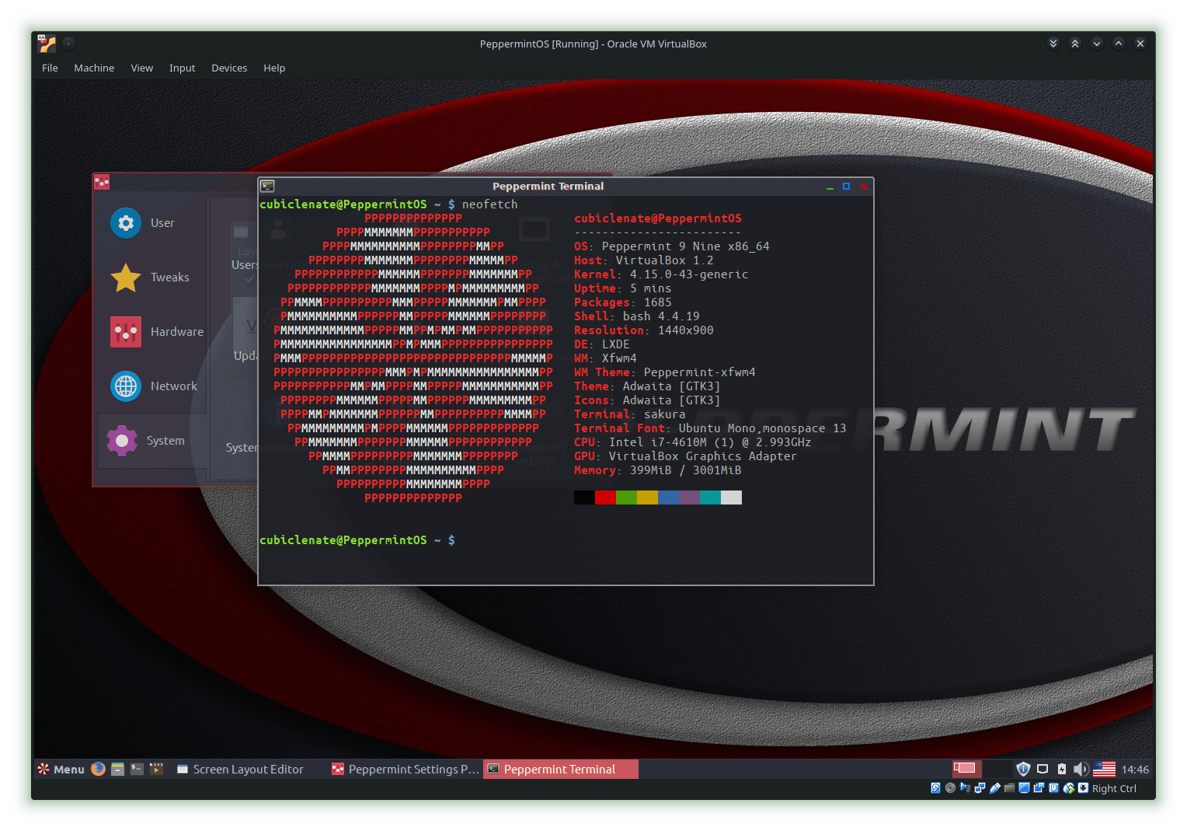Open the View menu
Image resolution: width=1187 pixels, height=831 pixels.
pyautogui.click(x=142, y=68)
